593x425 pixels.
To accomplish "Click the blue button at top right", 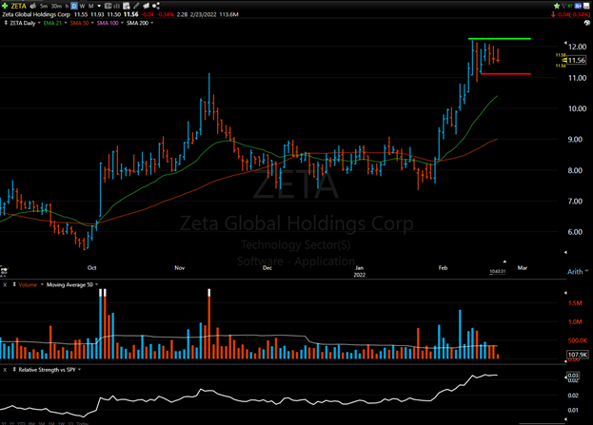I will [x=578, y=6].
